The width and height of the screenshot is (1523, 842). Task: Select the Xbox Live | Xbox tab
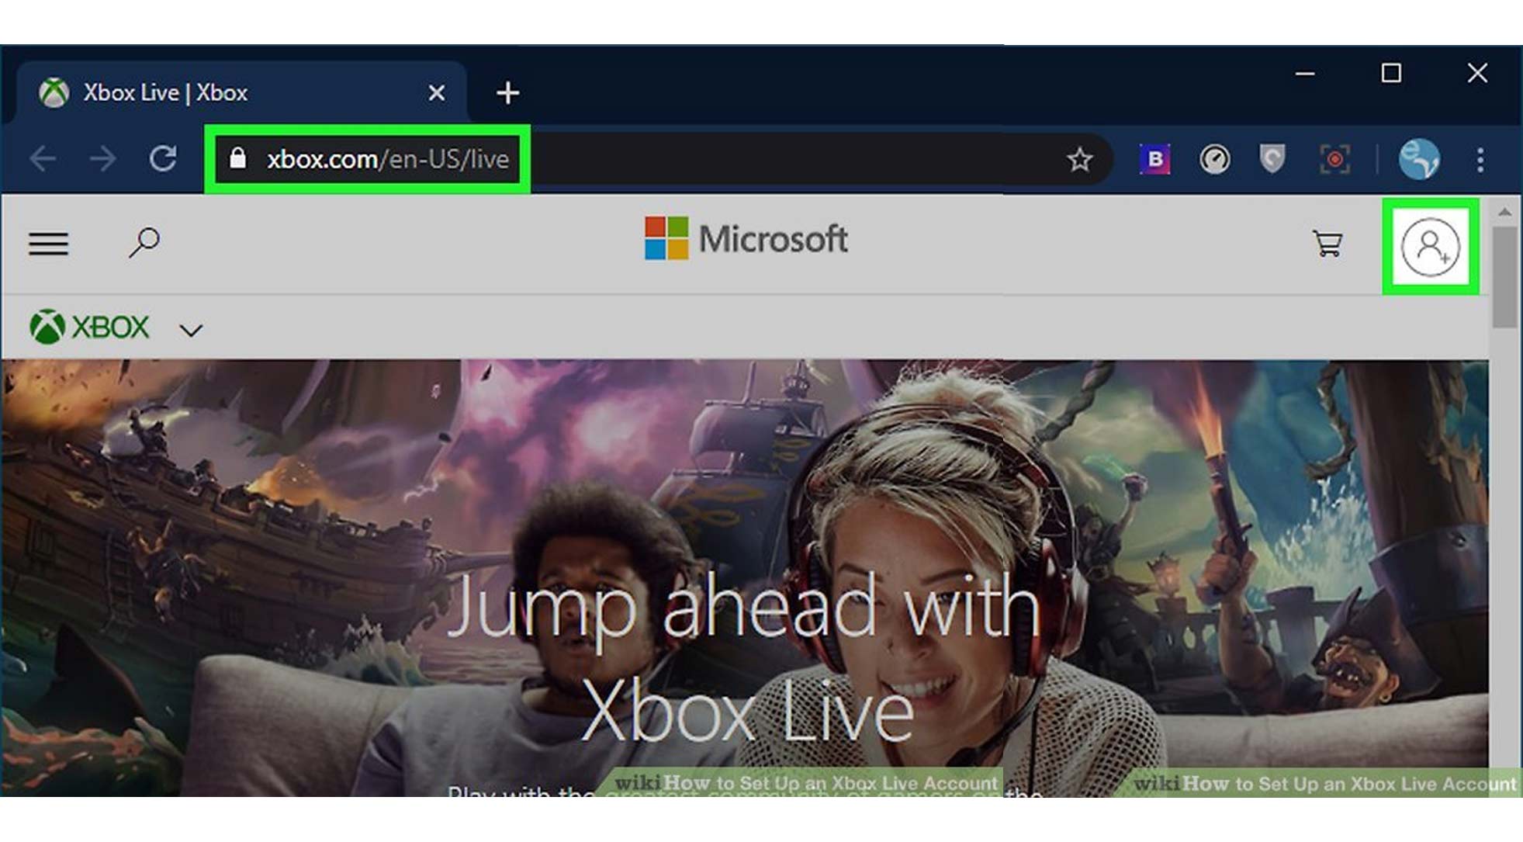click(x=241, y=92)
